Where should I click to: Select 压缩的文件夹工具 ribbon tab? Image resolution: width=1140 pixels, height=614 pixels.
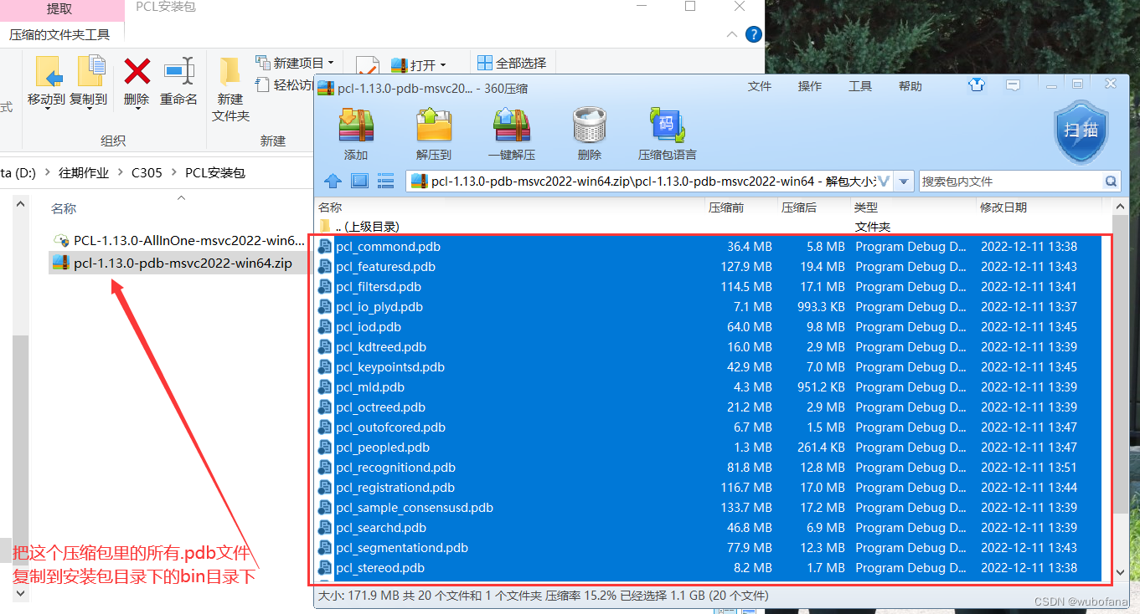coord(59,34)
